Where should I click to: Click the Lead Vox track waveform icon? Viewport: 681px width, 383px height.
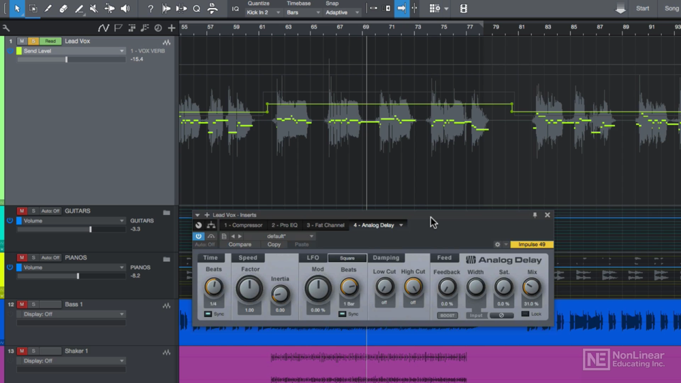[167, 42]
